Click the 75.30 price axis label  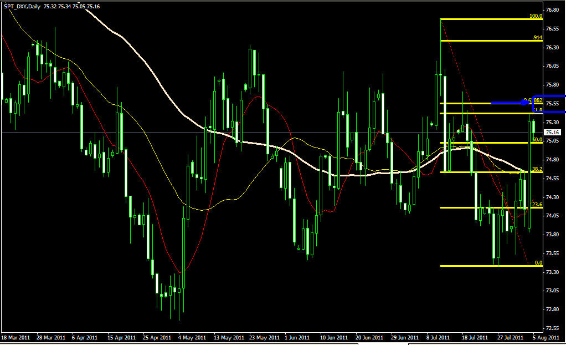point(553,122)
